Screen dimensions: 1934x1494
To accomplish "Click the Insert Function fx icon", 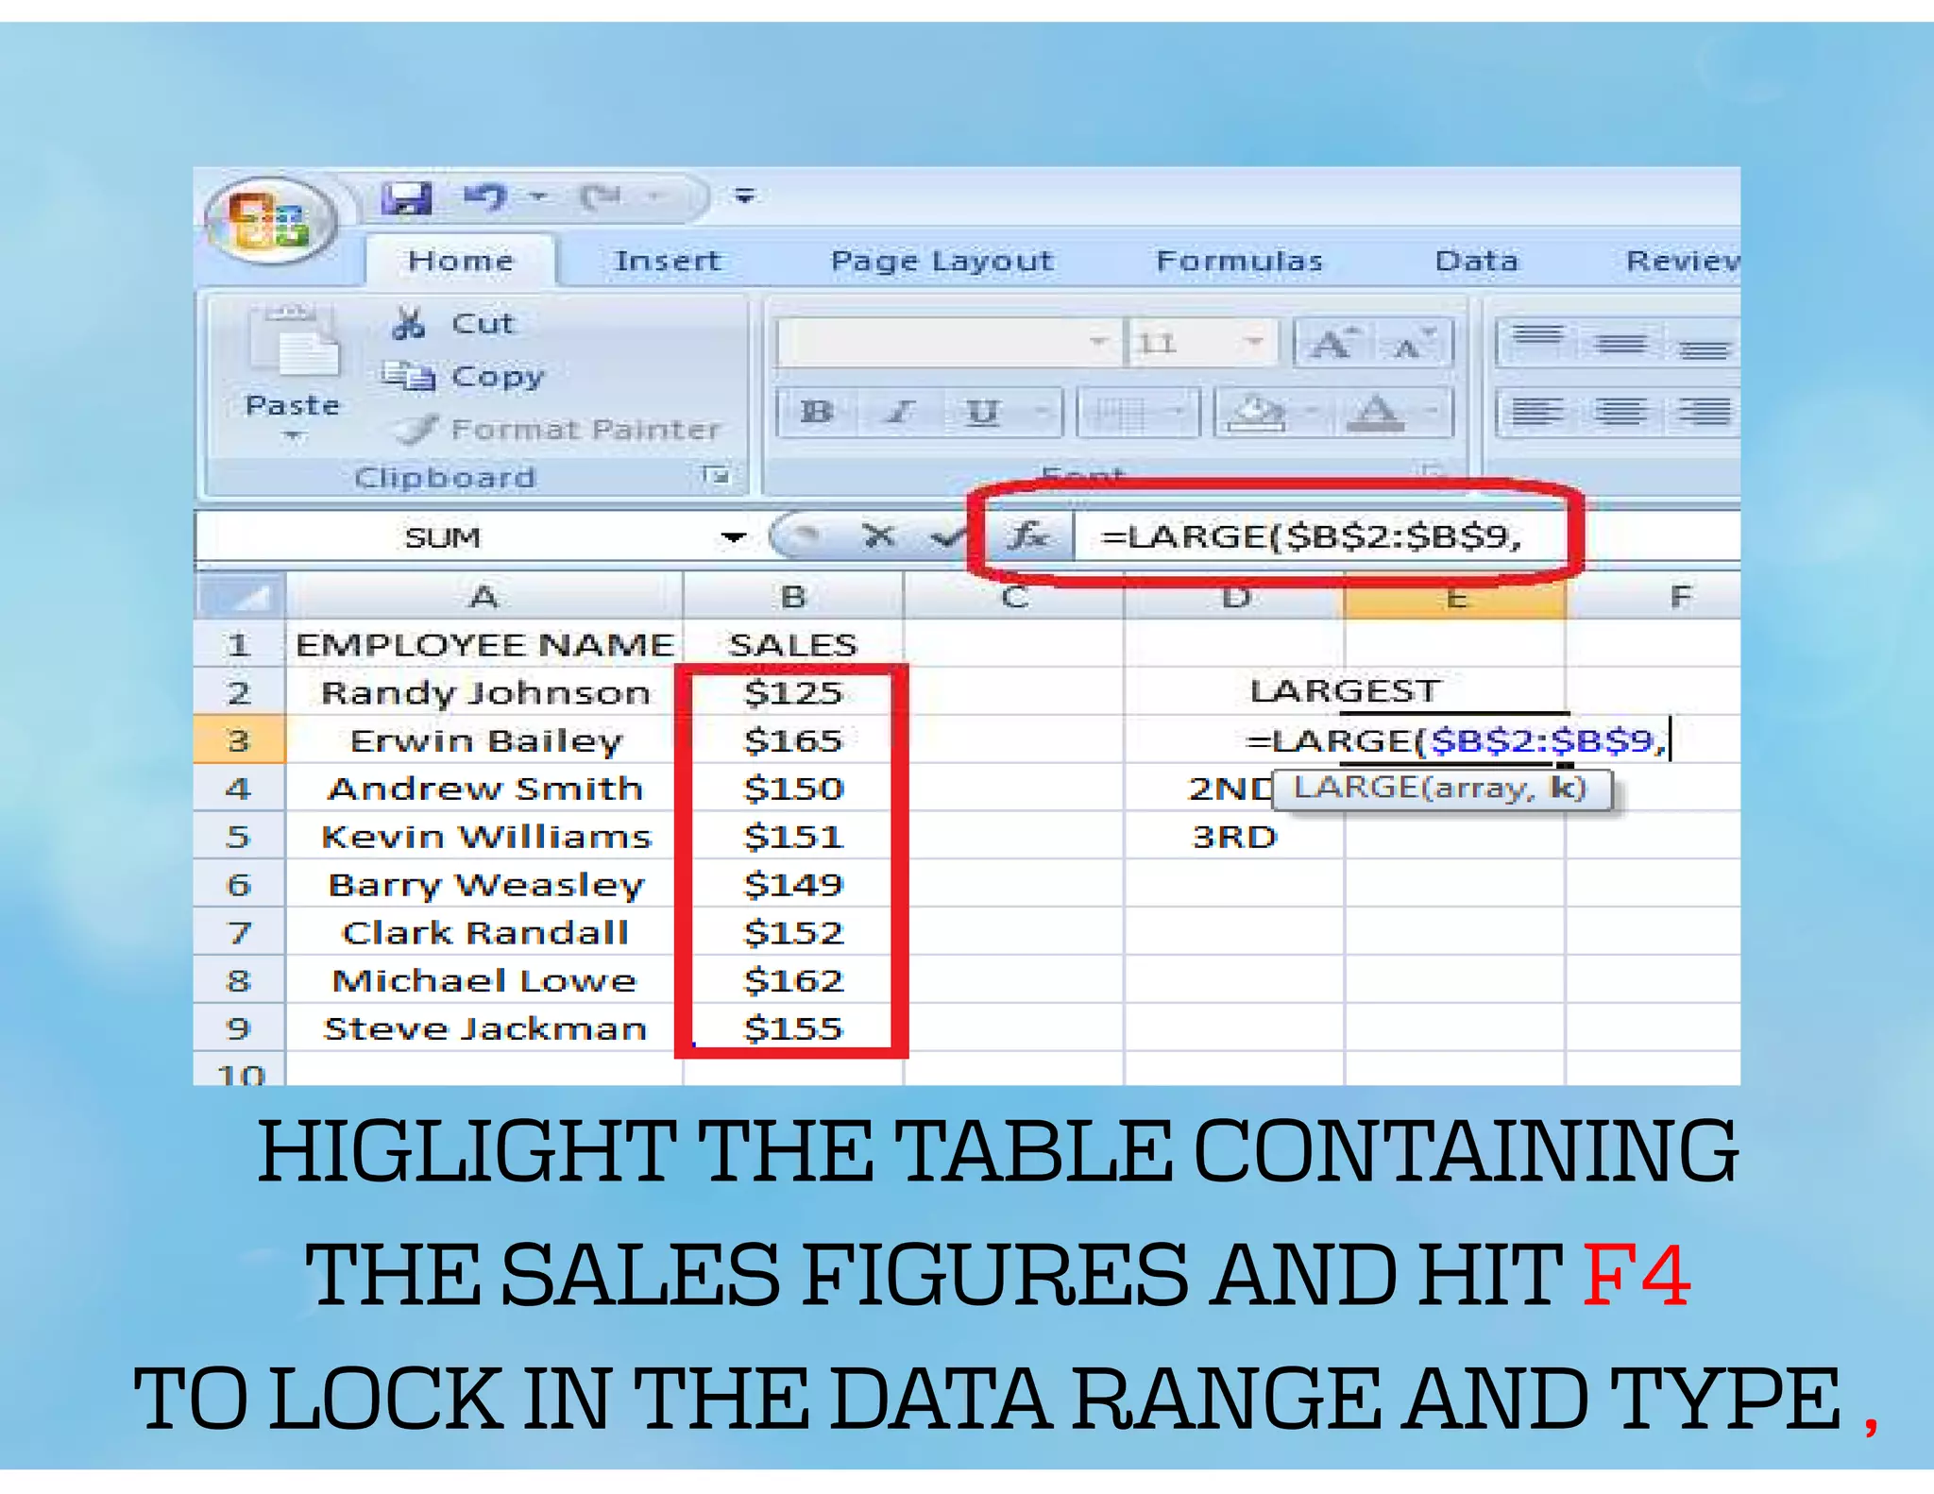I will (x=1028, y=536).
